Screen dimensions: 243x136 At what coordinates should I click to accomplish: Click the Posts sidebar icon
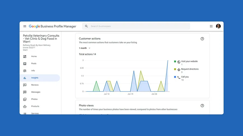tap(25, 63)
